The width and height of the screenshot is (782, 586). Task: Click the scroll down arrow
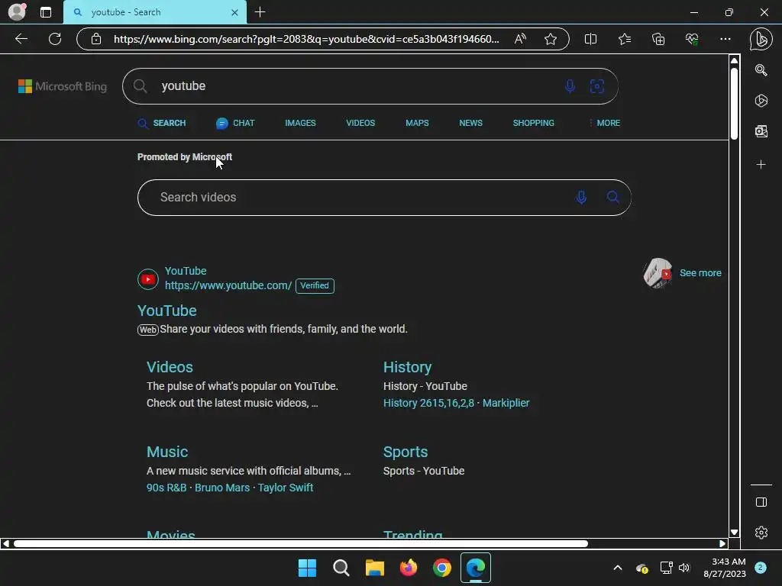(x=734, y=532)
